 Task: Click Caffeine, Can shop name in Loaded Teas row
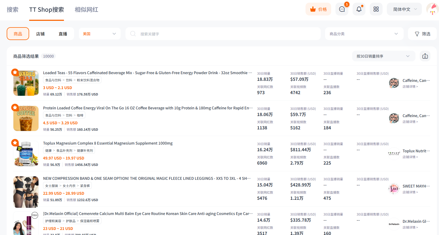click(x=416, y=80)
